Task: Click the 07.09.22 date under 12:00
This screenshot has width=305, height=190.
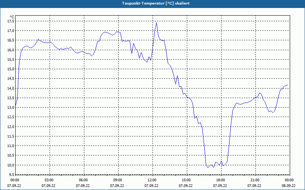Action: pos(151,186)
